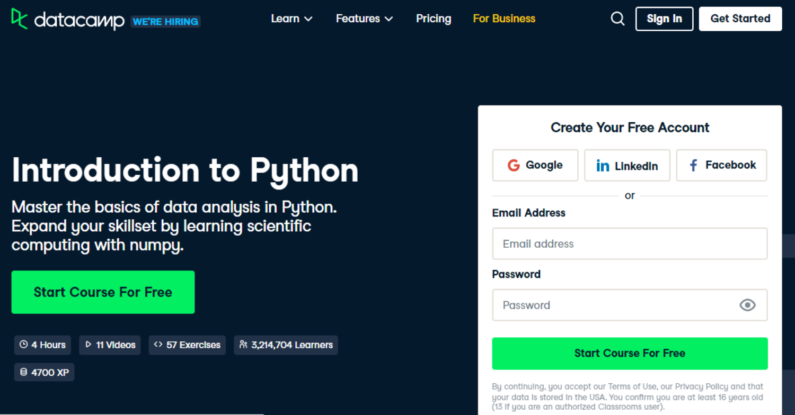Click the We're Hiring badge

click(x=165, y=22)
